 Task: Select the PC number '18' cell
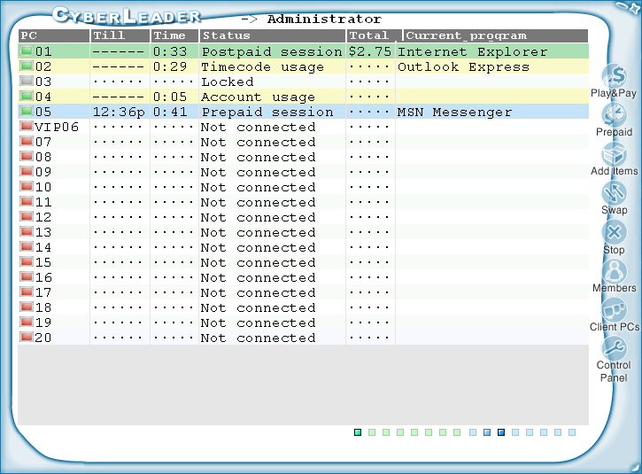[x=43, y=307]
